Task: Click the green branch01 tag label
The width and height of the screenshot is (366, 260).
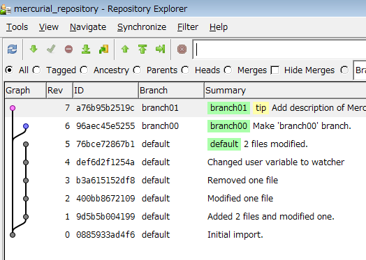Action: pyautogui.click(x=228, y=108)
